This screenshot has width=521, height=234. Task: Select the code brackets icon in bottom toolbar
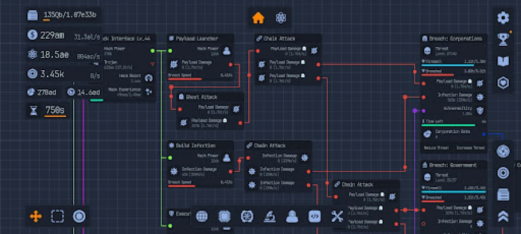click(314, 216)
